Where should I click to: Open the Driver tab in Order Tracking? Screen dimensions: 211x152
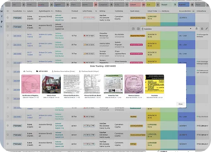[63, 71]
